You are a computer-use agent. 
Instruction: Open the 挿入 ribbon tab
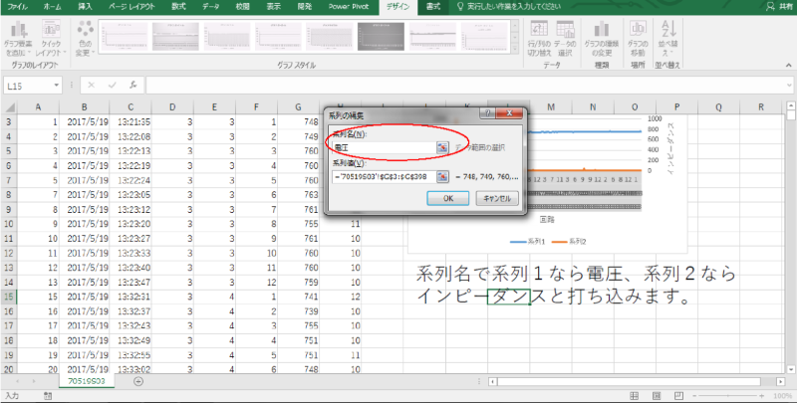(86, 6)
